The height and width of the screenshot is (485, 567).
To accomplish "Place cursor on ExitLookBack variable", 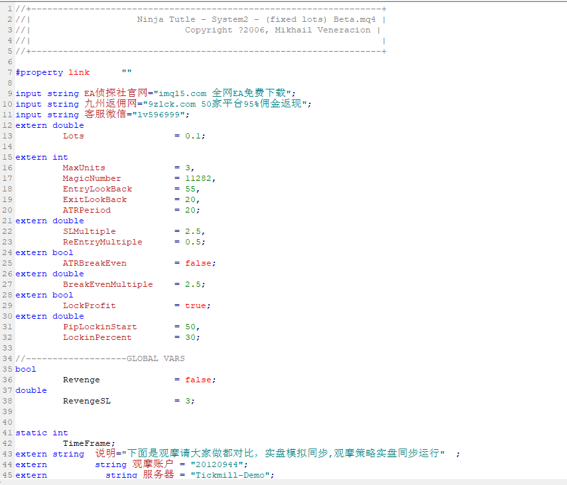I will click(x=94, y=199).
